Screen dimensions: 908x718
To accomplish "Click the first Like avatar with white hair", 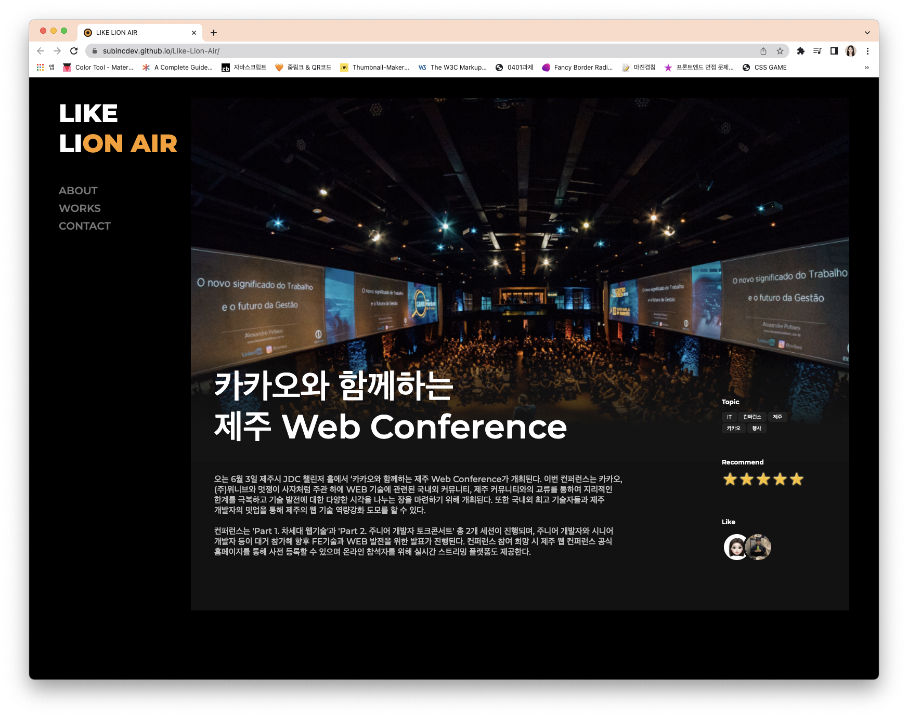I will 735,547.
